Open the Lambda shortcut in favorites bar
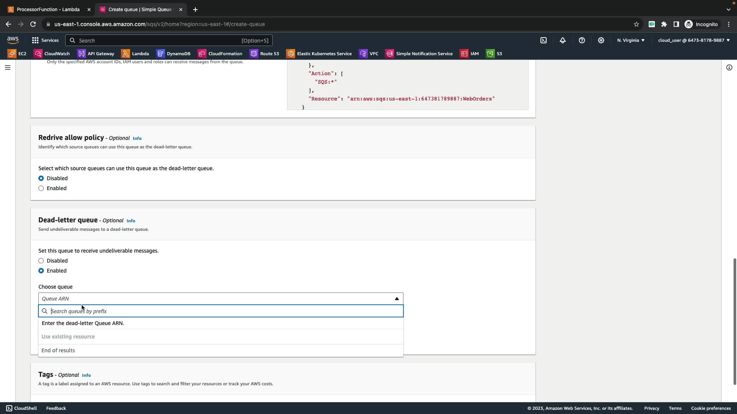The height and width of the screenshot is (414, 737). (135, 54)
